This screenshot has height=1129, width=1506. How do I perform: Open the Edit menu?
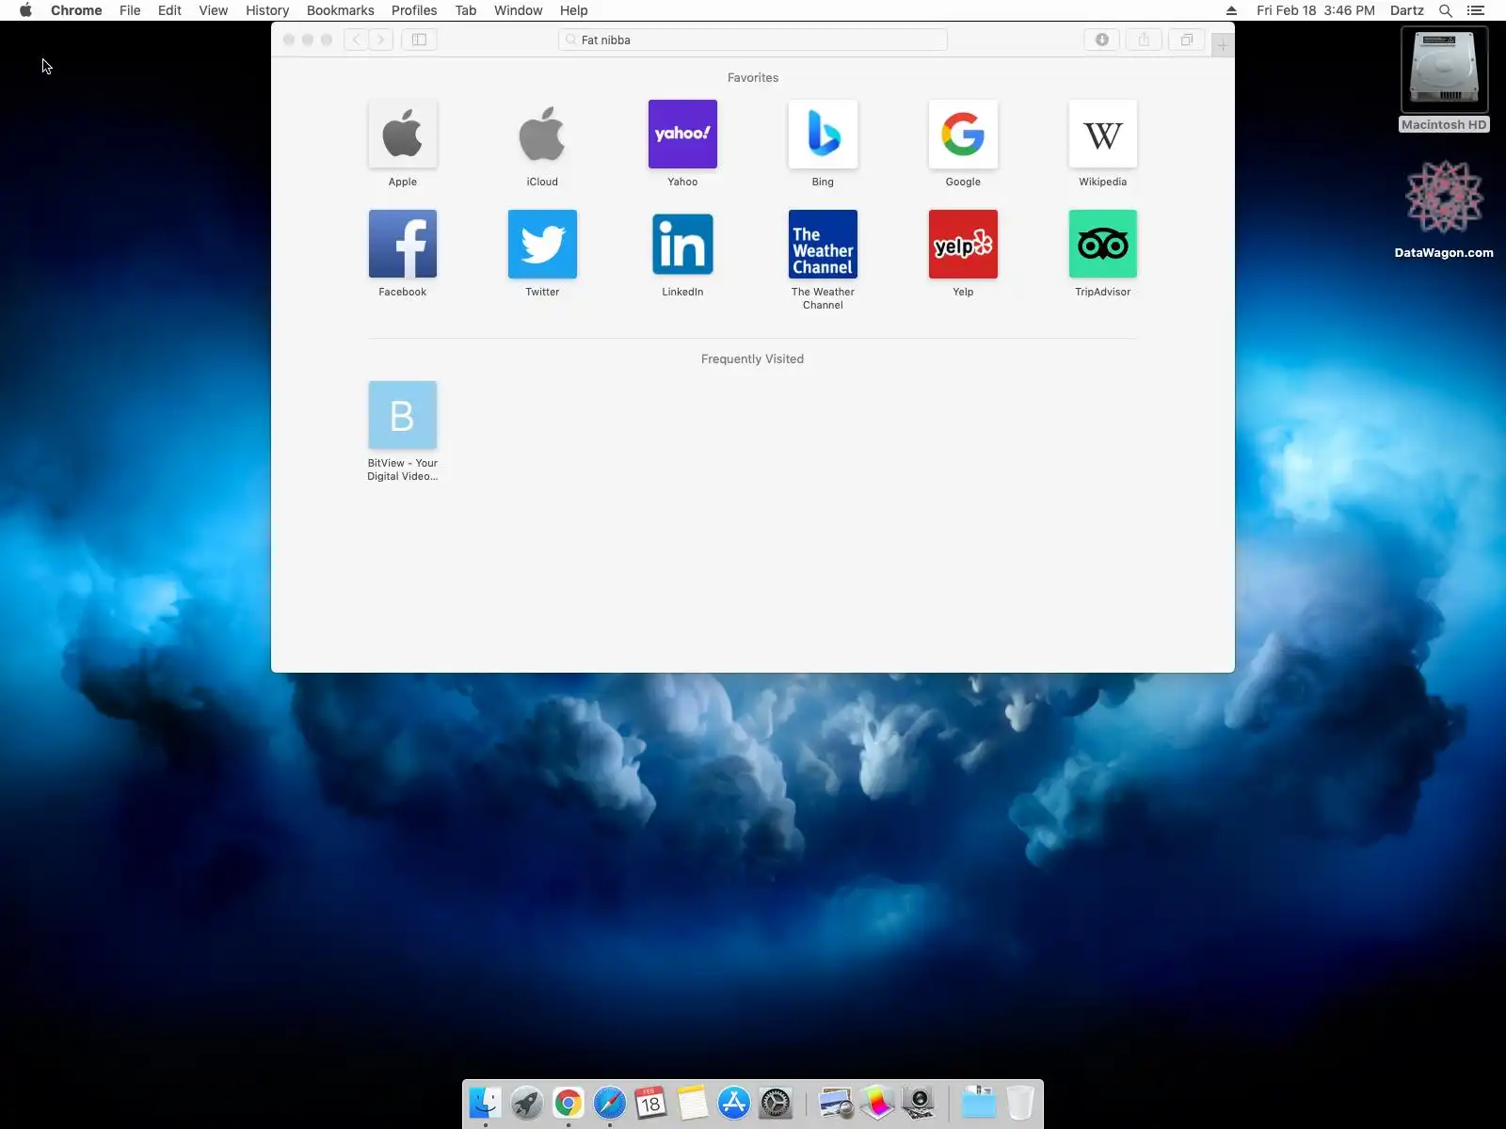(x=169, y=10)
